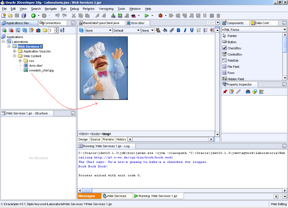
Task: Expand the Application Sources folder
Action: [x=14, y=51]
